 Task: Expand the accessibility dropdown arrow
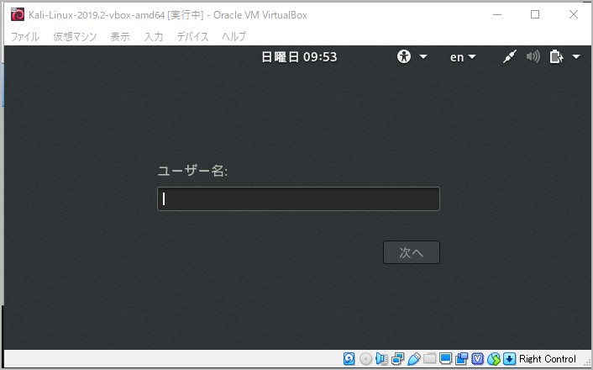coord(423,57)
